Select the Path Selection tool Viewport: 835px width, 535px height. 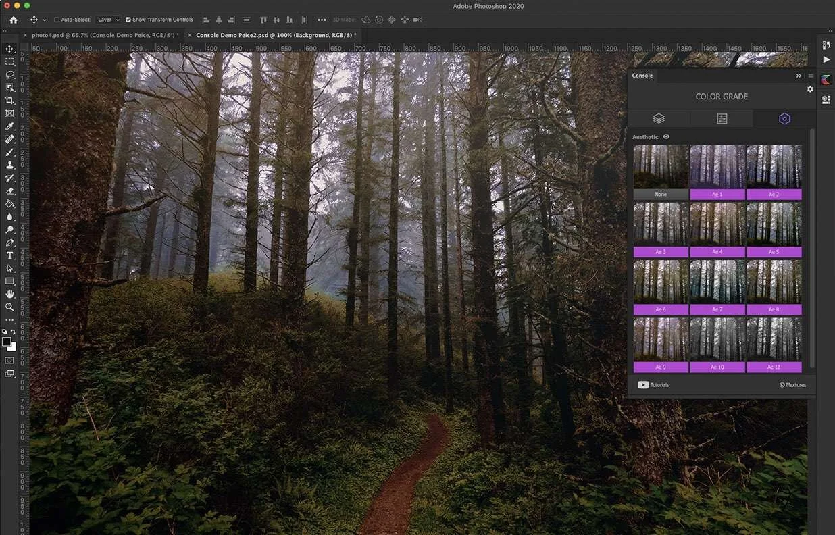coord(9,268)
